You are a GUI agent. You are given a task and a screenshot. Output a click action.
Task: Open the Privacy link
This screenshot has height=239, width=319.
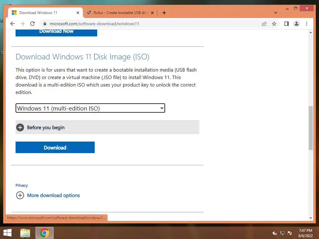coord(21,185)
